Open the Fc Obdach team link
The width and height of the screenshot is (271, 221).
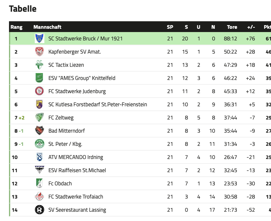[60, 183]
